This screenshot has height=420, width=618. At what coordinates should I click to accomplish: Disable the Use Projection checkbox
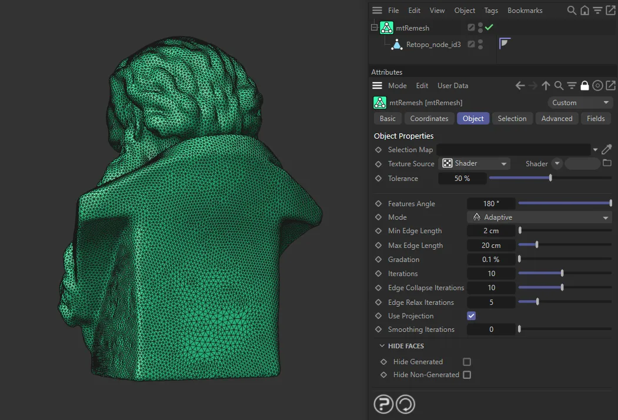click(x=471, y=315)
